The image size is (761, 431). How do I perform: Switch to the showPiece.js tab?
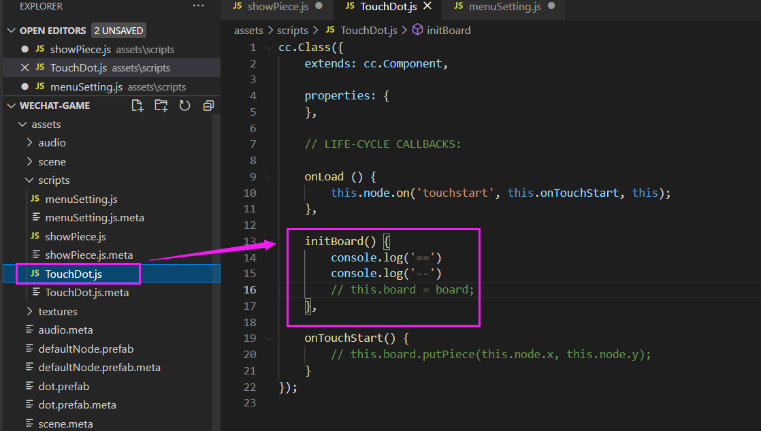pos(278,6)
